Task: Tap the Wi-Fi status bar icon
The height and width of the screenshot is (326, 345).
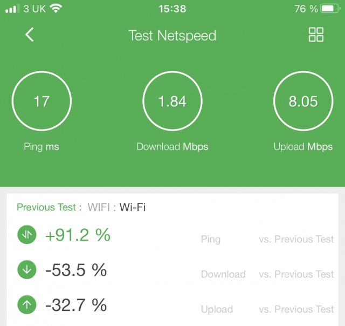Action: pyautogui.click(x=56, y=9)
